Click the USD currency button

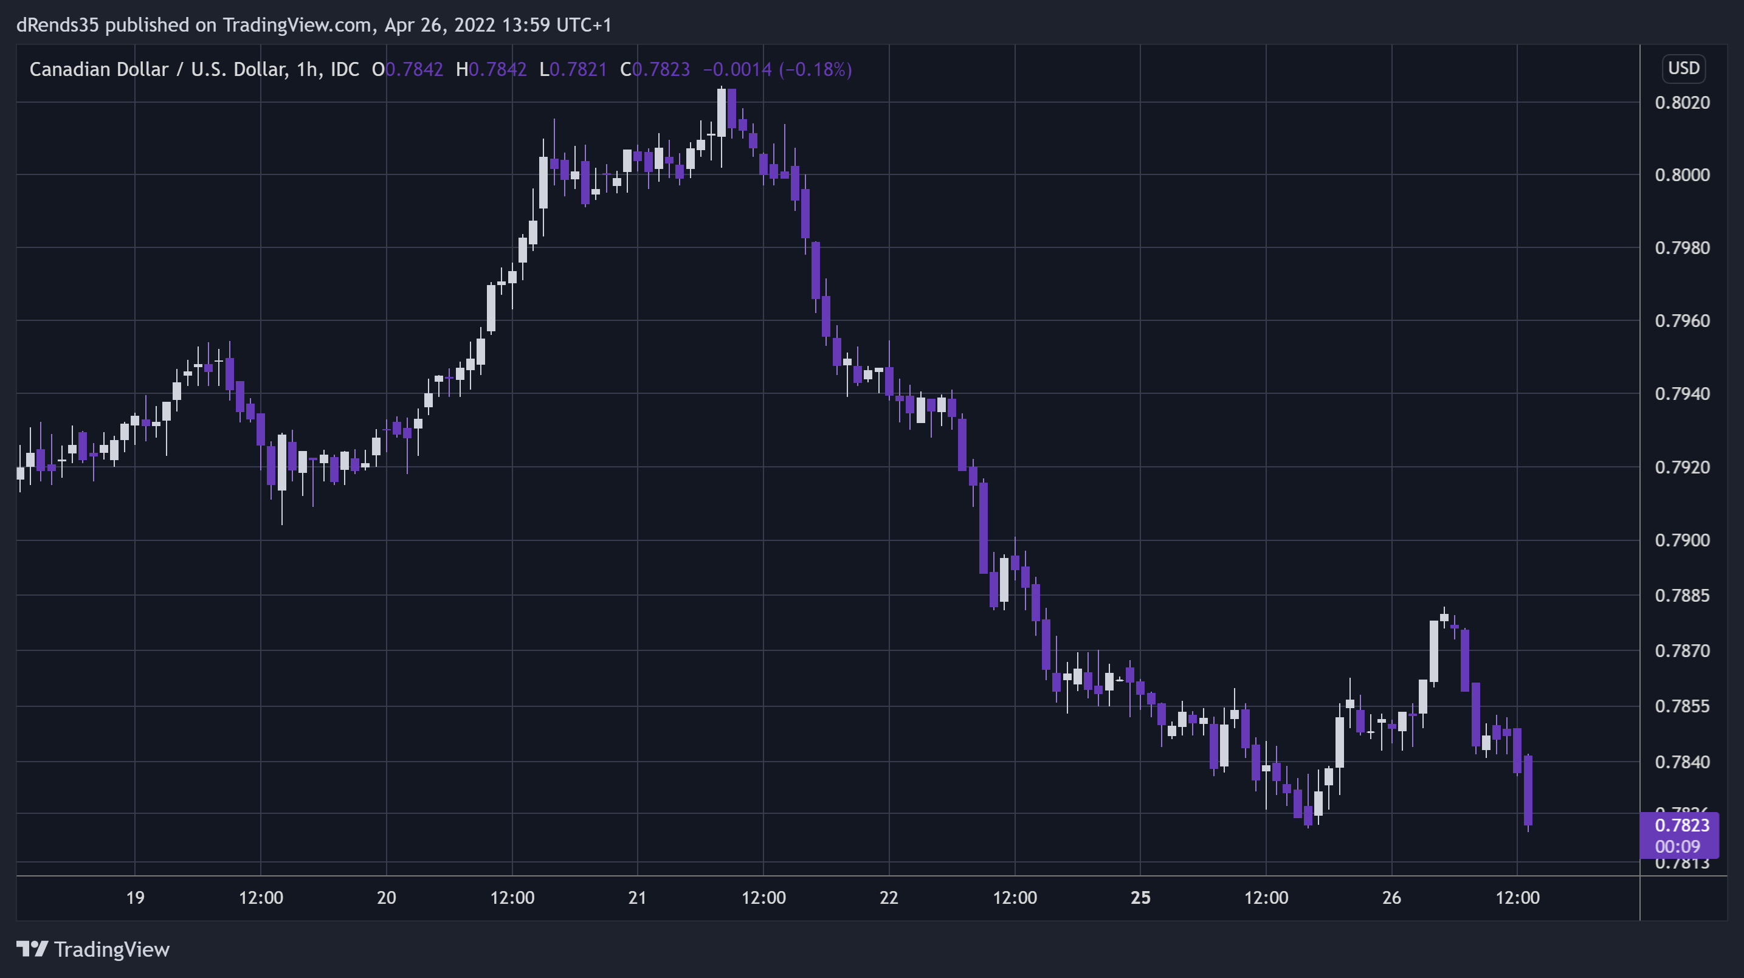point(1683,68)
